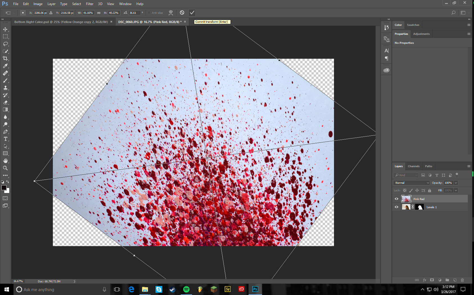Screen dimensions: 474x295
Task: Select the Hand tool
Action: pos(5,161)
